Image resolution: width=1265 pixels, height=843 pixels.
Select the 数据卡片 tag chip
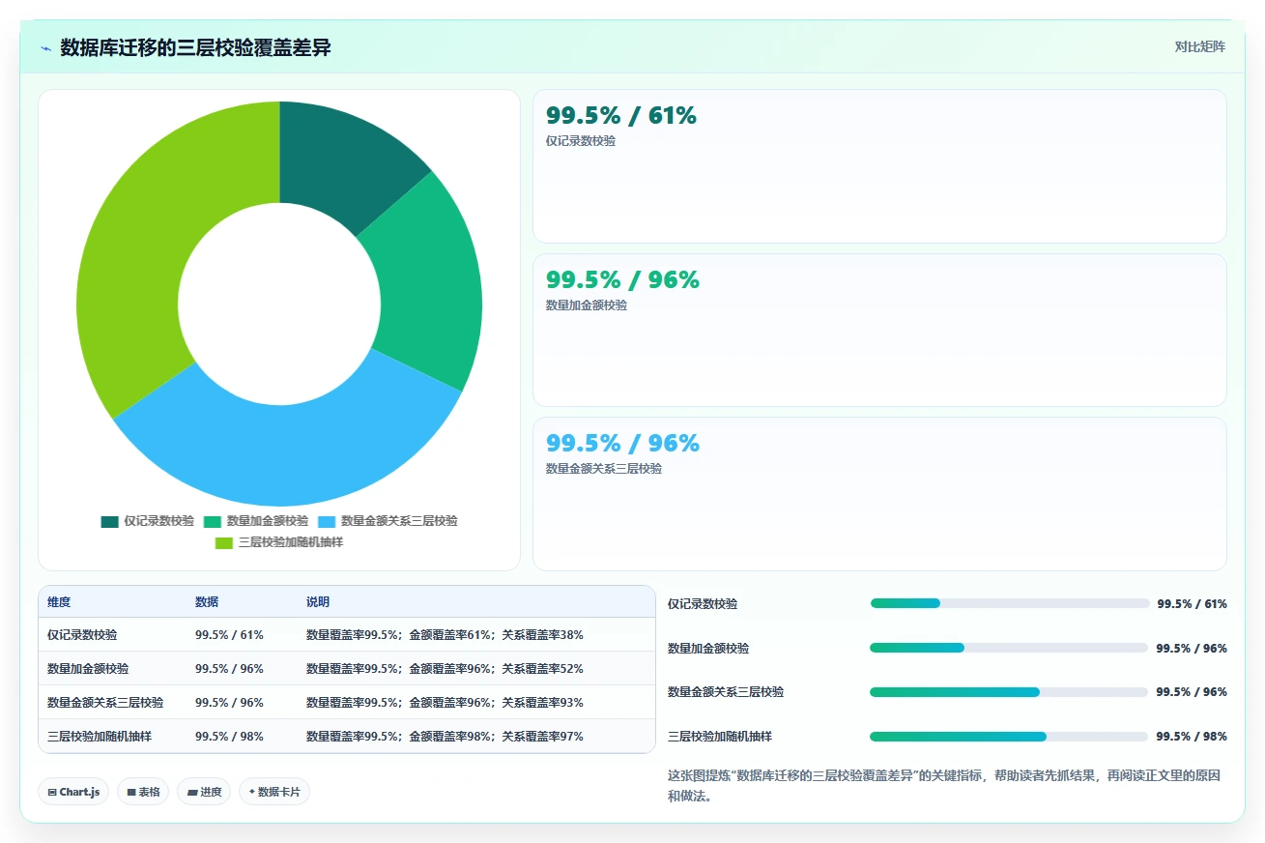tap(274, 792)
